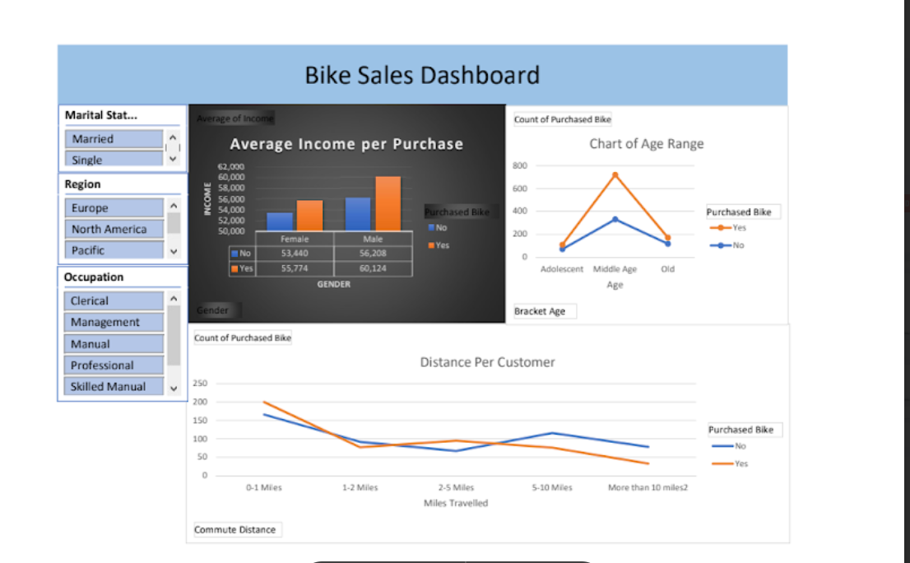Toggle the Single slicer filter
Image resolution: width=910 pixels, height=563 pixels.
pyautogui.click(x=114, y=160)
